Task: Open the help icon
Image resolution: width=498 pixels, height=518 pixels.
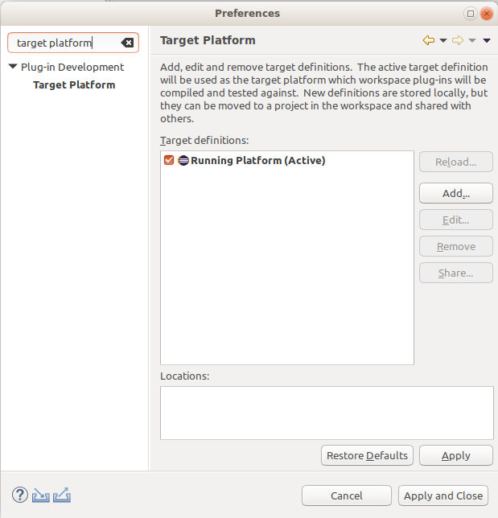Action: (x=20, y=495)
